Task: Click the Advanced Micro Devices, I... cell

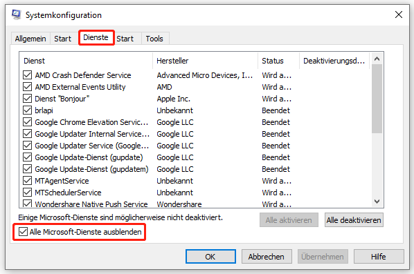Action: coord(205,75)
